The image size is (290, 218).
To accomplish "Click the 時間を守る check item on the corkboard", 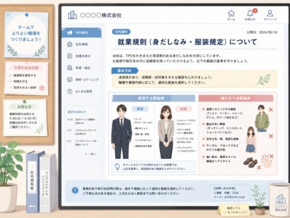I will [x=19, y=81].
